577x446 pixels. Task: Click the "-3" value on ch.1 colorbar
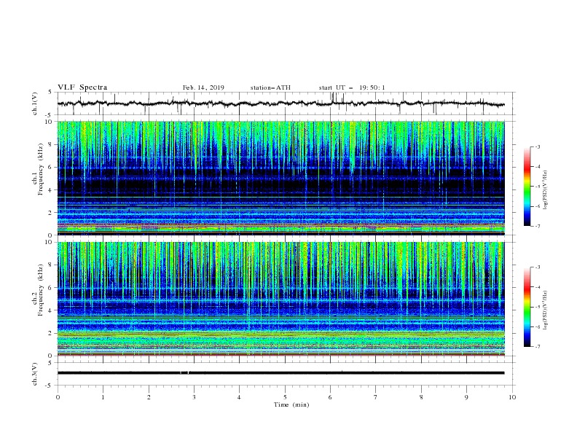tap(538, 146)
